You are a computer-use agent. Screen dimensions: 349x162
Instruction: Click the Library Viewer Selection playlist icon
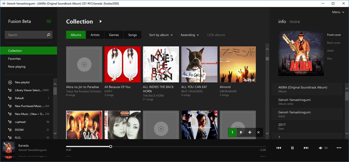pyautogui.click(x=10, y=90)
